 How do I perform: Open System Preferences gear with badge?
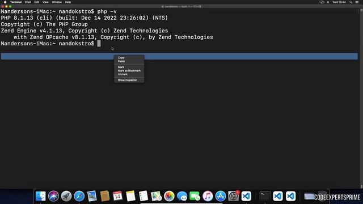233,196
